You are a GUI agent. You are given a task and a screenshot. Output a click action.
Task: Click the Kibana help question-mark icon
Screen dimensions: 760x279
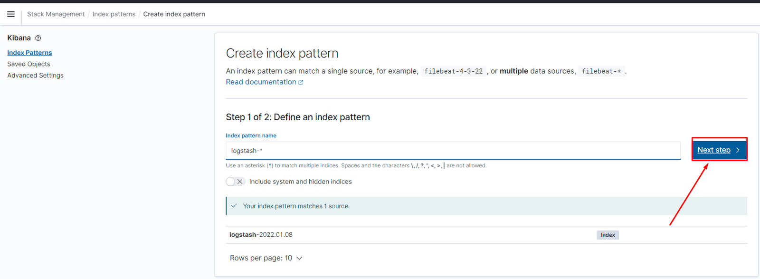click(38, 38)
